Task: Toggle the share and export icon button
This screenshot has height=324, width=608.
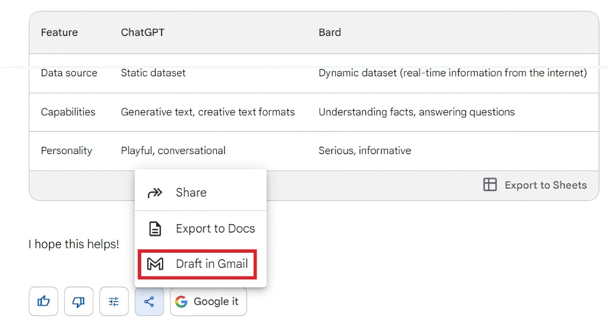Action: coord(149,301)
